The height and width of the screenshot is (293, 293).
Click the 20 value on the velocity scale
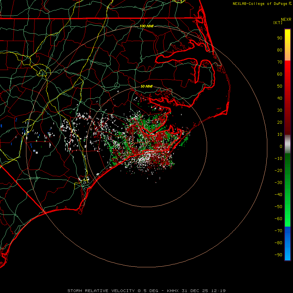click(280, 122)
